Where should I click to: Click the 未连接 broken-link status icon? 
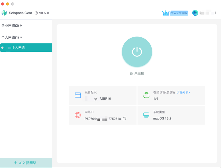(131, 73)
